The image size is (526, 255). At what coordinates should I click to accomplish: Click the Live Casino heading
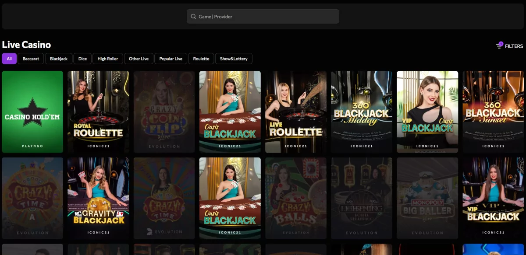(x=26, y=45)
